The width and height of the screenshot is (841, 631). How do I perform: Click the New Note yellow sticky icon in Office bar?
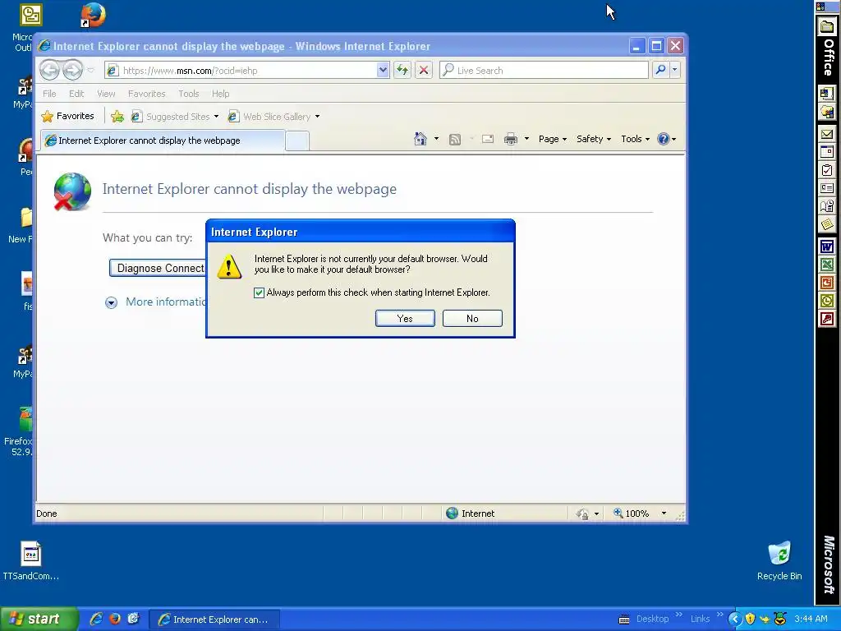(x=827, y=224)
